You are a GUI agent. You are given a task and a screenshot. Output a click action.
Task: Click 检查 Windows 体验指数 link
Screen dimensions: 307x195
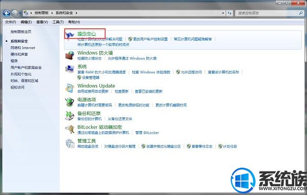(x=151, y=72)
